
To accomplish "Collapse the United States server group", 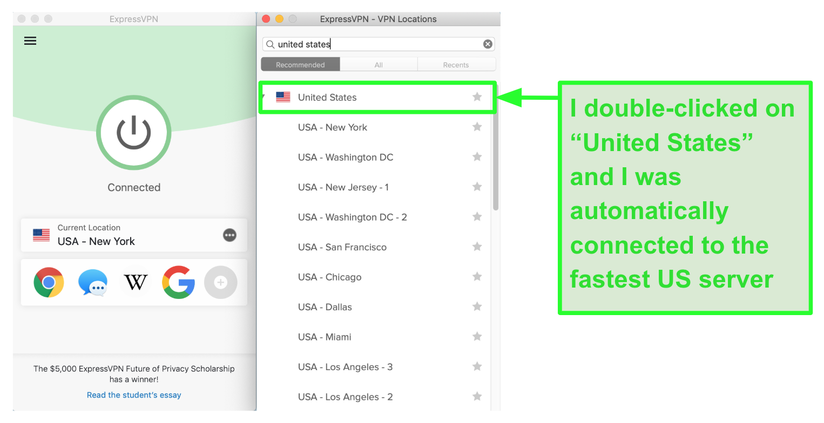I will tap(263, 97).
